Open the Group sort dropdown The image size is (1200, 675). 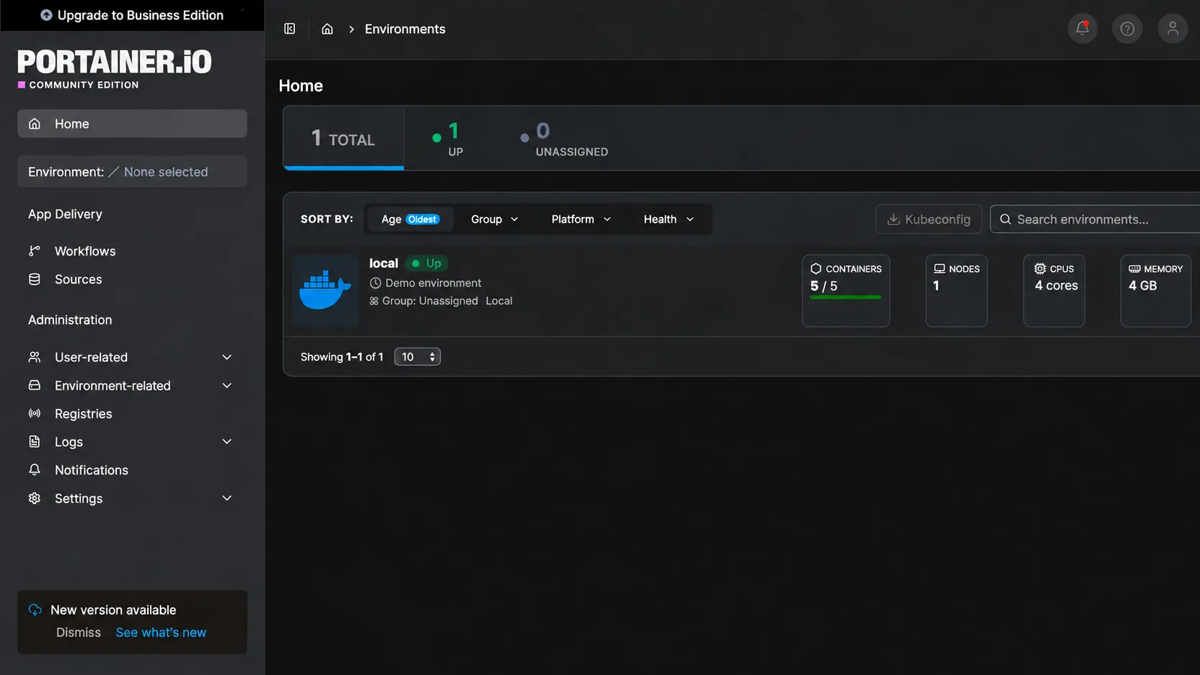[494, 220]
